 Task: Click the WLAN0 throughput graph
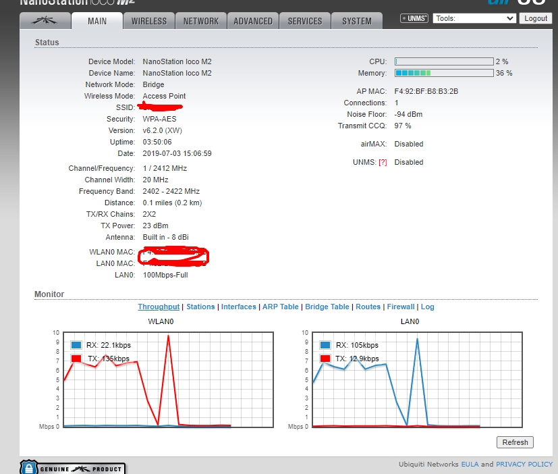coord(168,379)
